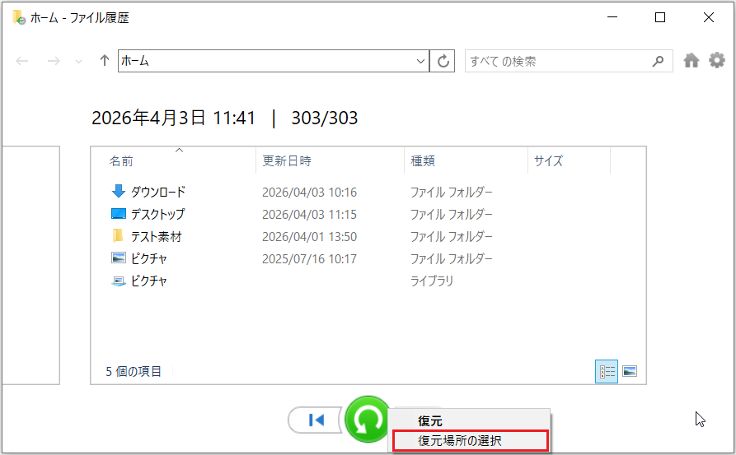Click the ダウンロード blue arrow icon
Image resolution: width=736 pixels, height=455 pixels.
point(119,191)
